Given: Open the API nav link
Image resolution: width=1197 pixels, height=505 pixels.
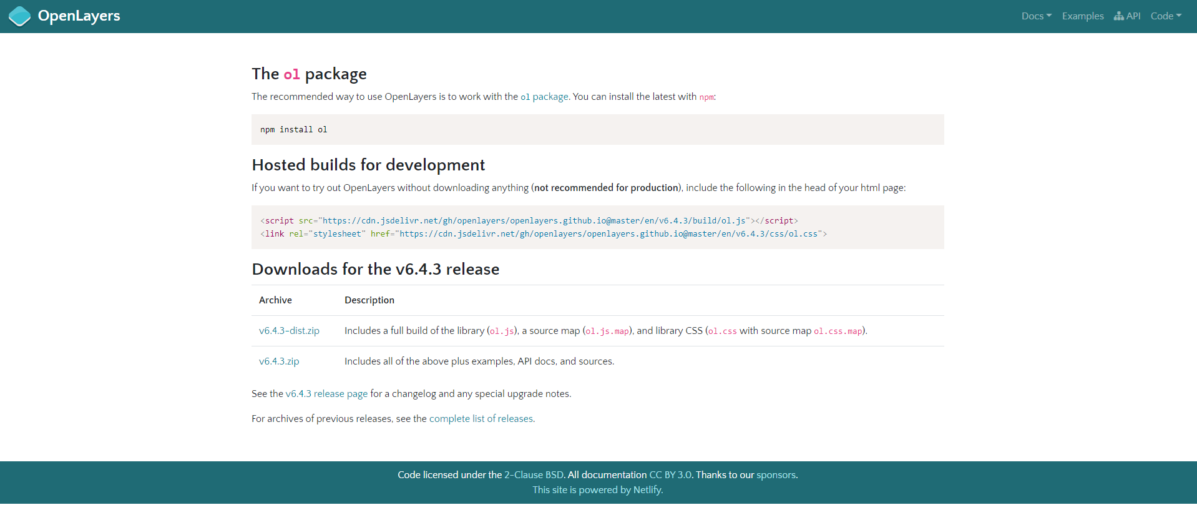Looking at the screenshot, I should (x=1127, y=16).
